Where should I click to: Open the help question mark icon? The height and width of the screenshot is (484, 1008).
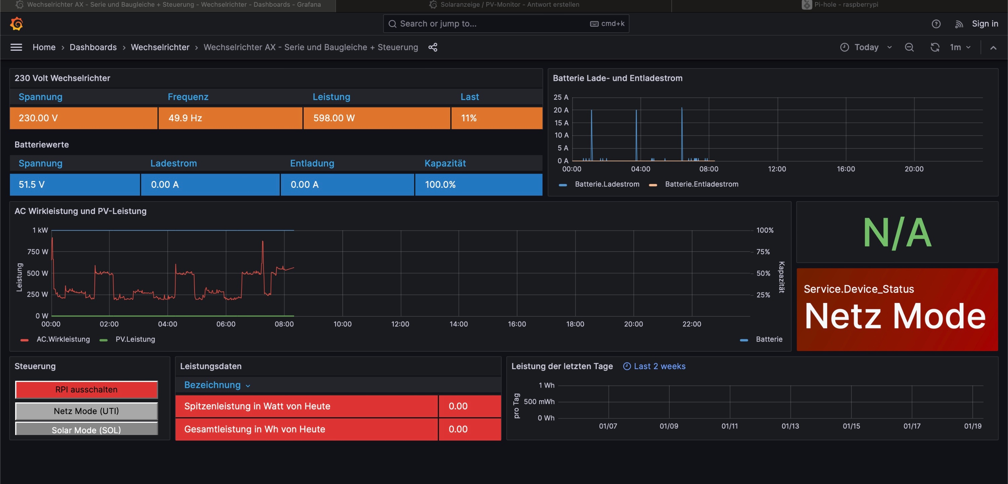tap(936, 24)
